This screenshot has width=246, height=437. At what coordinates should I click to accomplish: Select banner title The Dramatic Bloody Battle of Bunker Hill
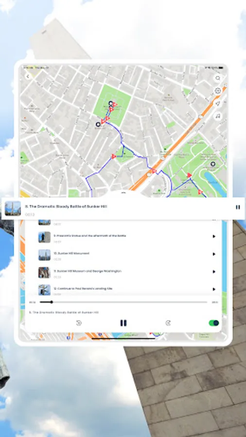click(x=66, y=206)
